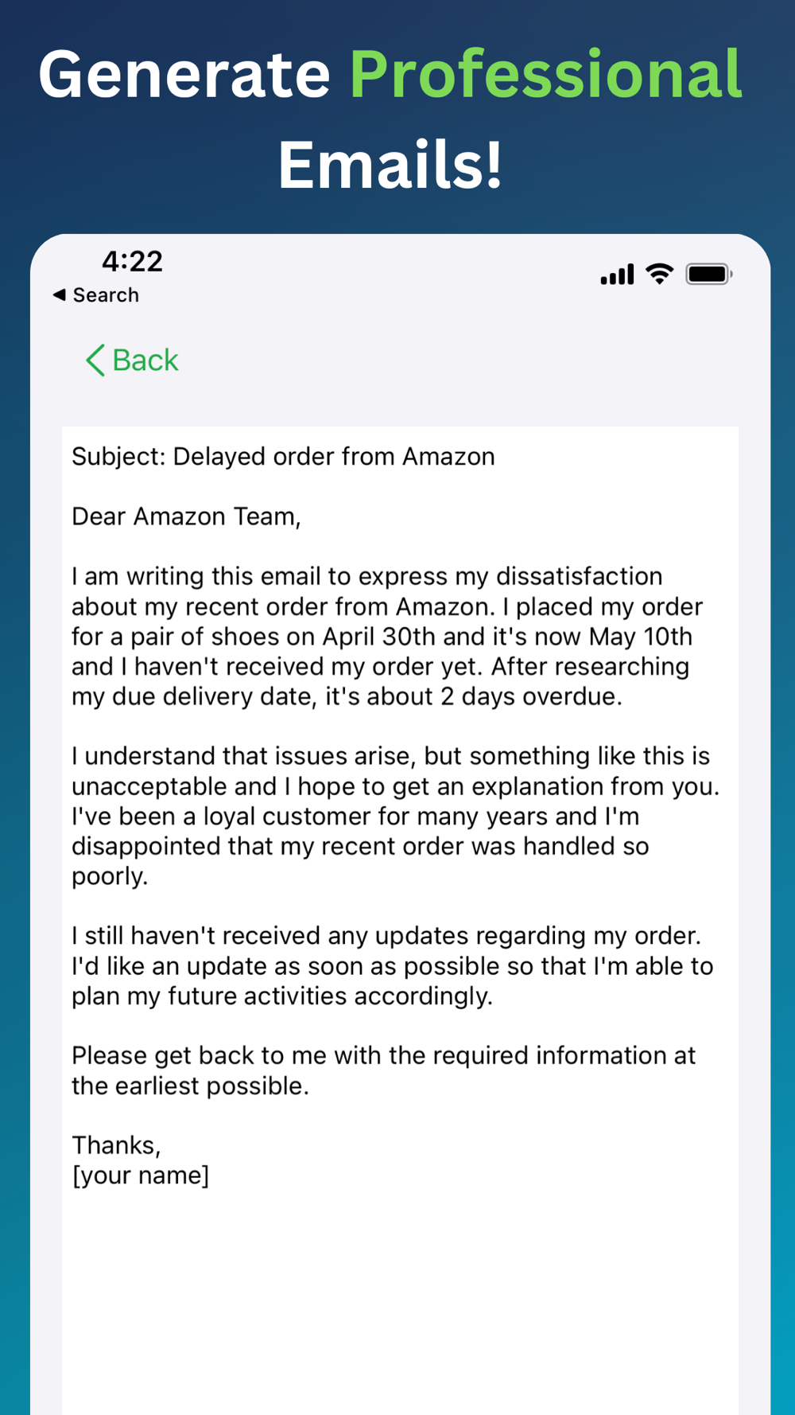795x1415 pixels.
Task: Tap the 4:22 clock in status bar
Action: point(132,261)
